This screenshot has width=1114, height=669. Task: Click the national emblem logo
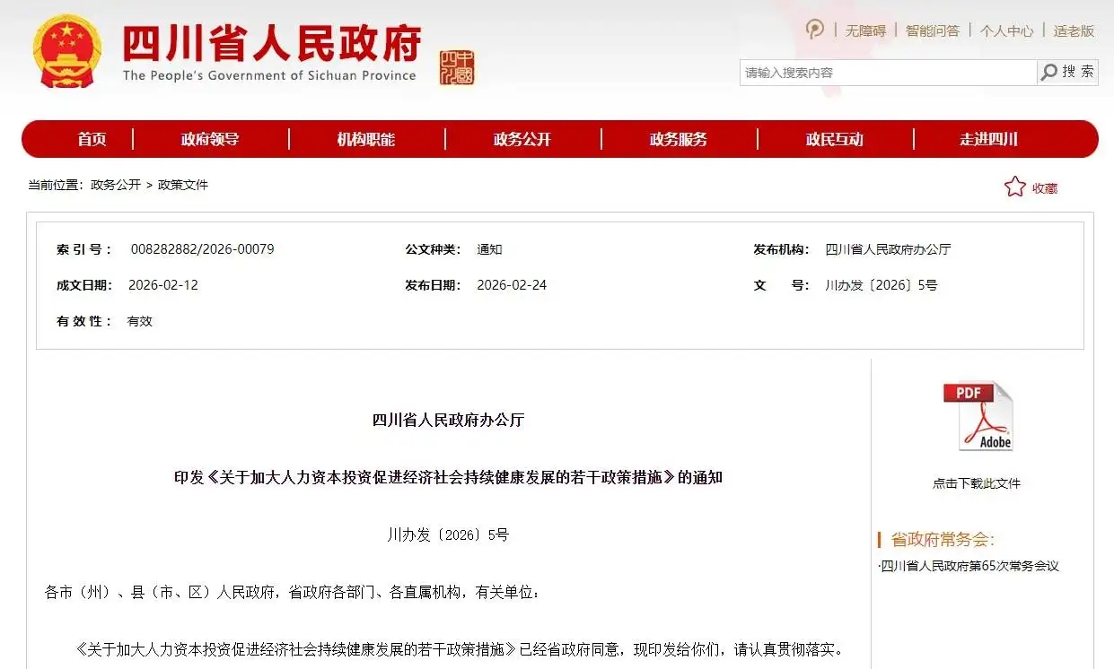(x=67, y=50)
